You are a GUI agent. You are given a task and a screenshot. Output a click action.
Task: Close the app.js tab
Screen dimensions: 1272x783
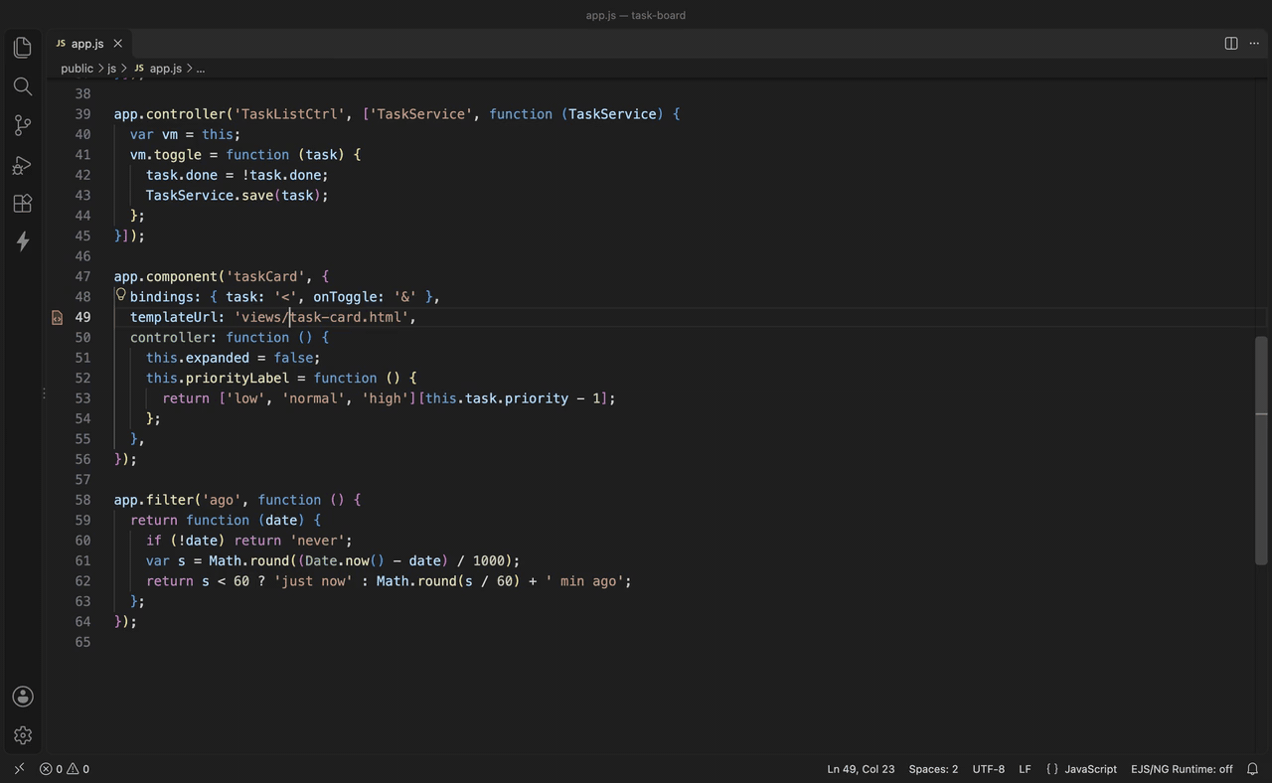pyautogui.click(x=117, y=44)
